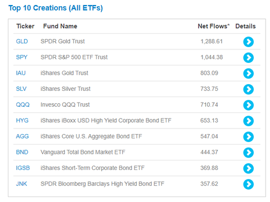Open details arrow for Invesco QQQ Trust
The width and height of the screenshot is (270, 202).
pyautogui.click(x=249, y=105)
